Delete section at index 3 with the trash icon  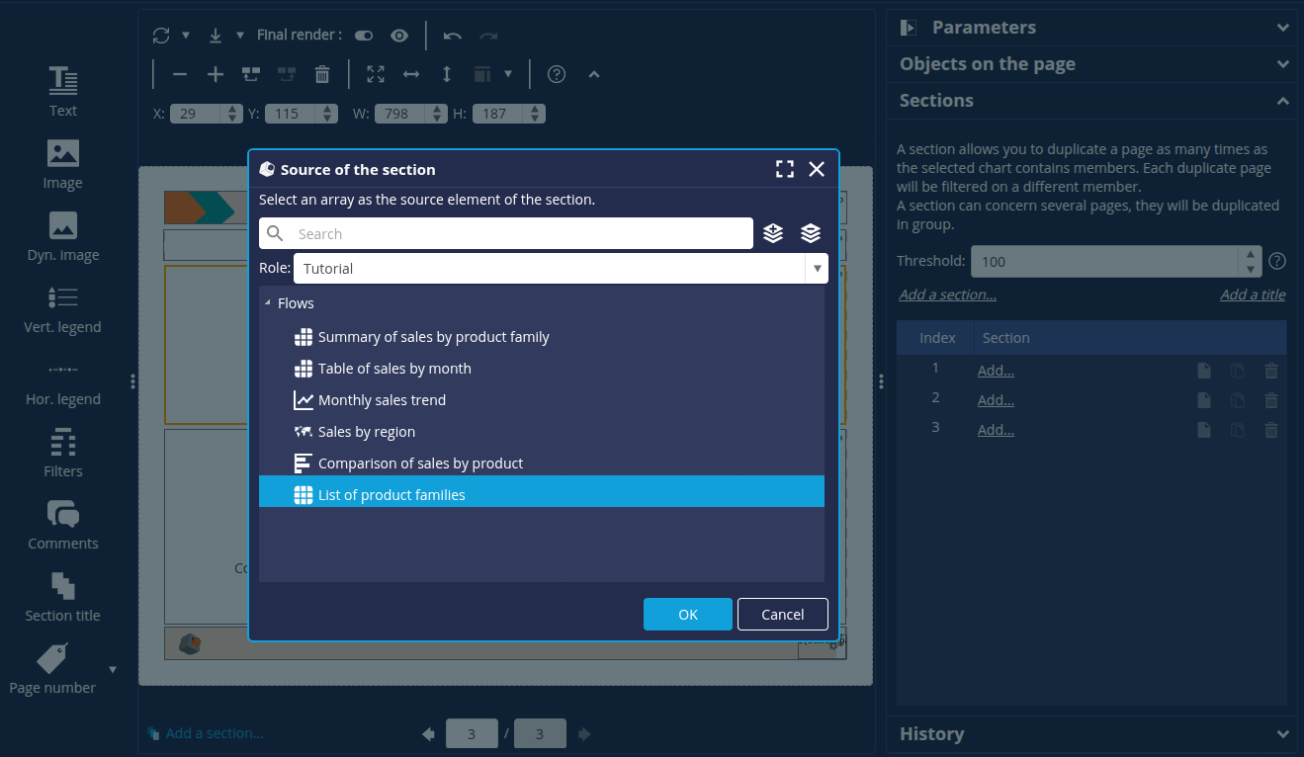1271,428
